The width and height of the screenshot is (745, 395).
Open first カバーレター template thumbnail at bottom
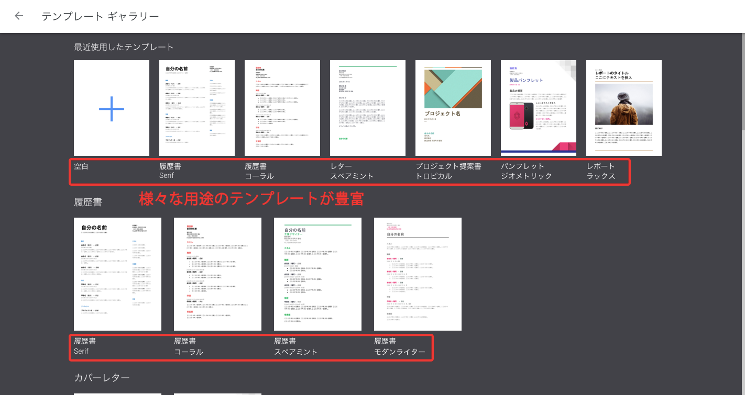pos(118,393)
